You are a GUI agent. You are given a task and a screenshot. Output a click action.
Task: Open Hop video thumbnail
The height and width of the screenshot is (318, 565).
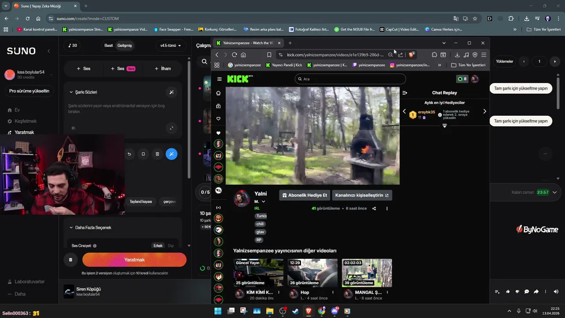coord(313,273)
